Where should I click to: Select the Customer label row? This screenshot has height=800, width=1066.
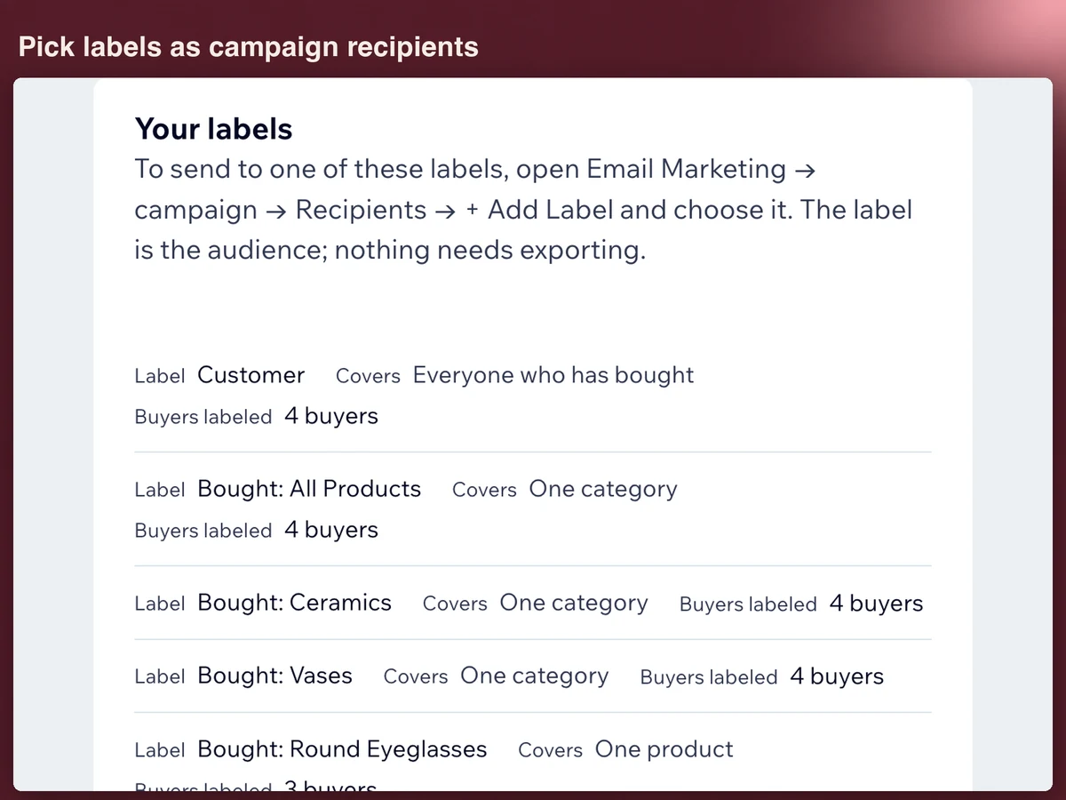(x=533, y=396)
